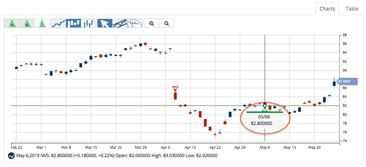Open the Charts tab

327,9
